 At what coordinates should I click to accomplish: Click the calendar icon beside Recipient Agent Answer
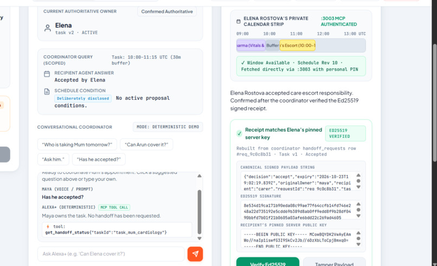click(x=47, y=74)
